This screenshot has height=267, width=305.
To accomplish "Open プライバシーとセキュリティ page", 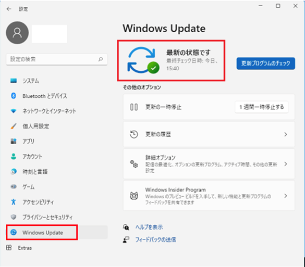I will click(x=47, y=217).
